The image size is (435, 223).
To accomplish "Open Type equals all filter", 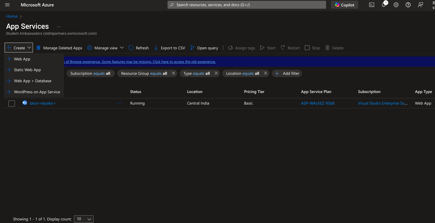I will pos(197,73).
